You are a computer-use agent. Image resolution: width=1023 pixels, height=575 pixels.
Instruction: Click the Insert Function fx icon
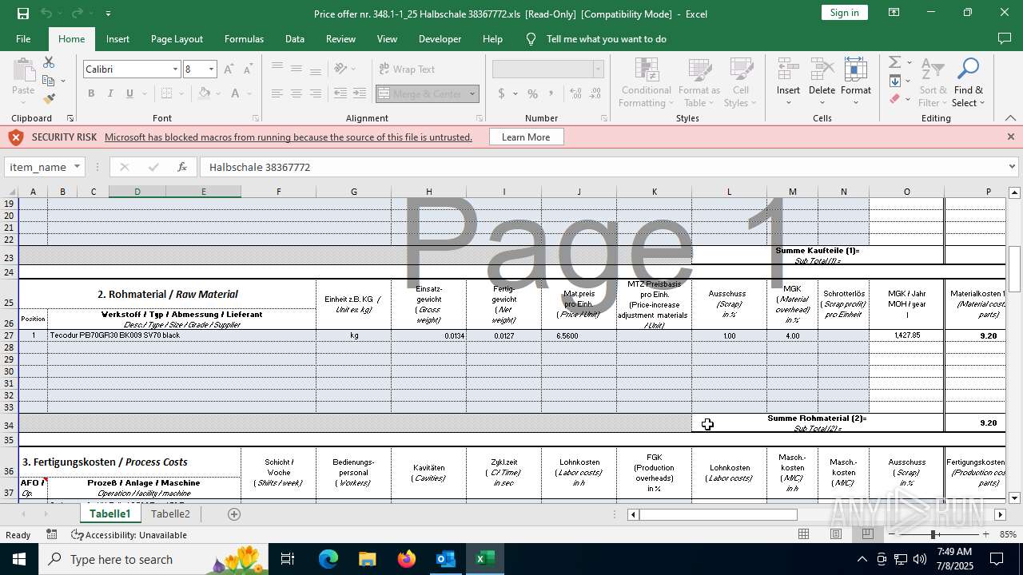click(x=182, y=167)
